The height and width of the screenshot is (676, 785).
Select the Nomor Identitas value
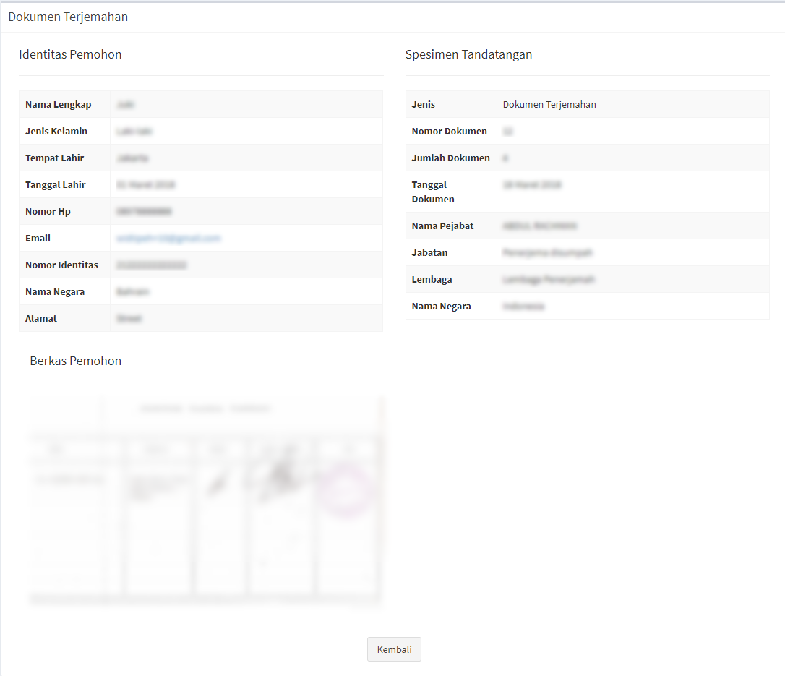(151, 265)
